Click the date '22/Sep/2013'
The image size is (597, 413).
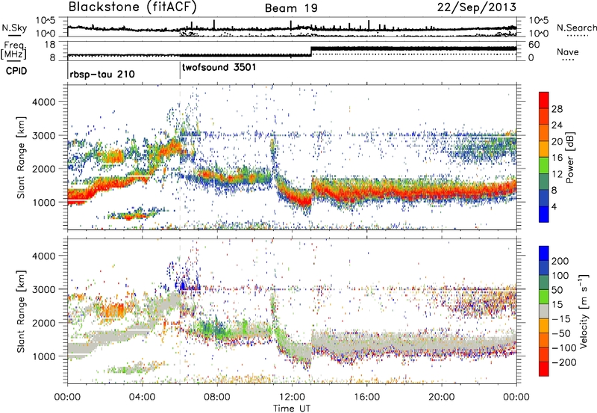pyautogui.click(x=477, y=7)
